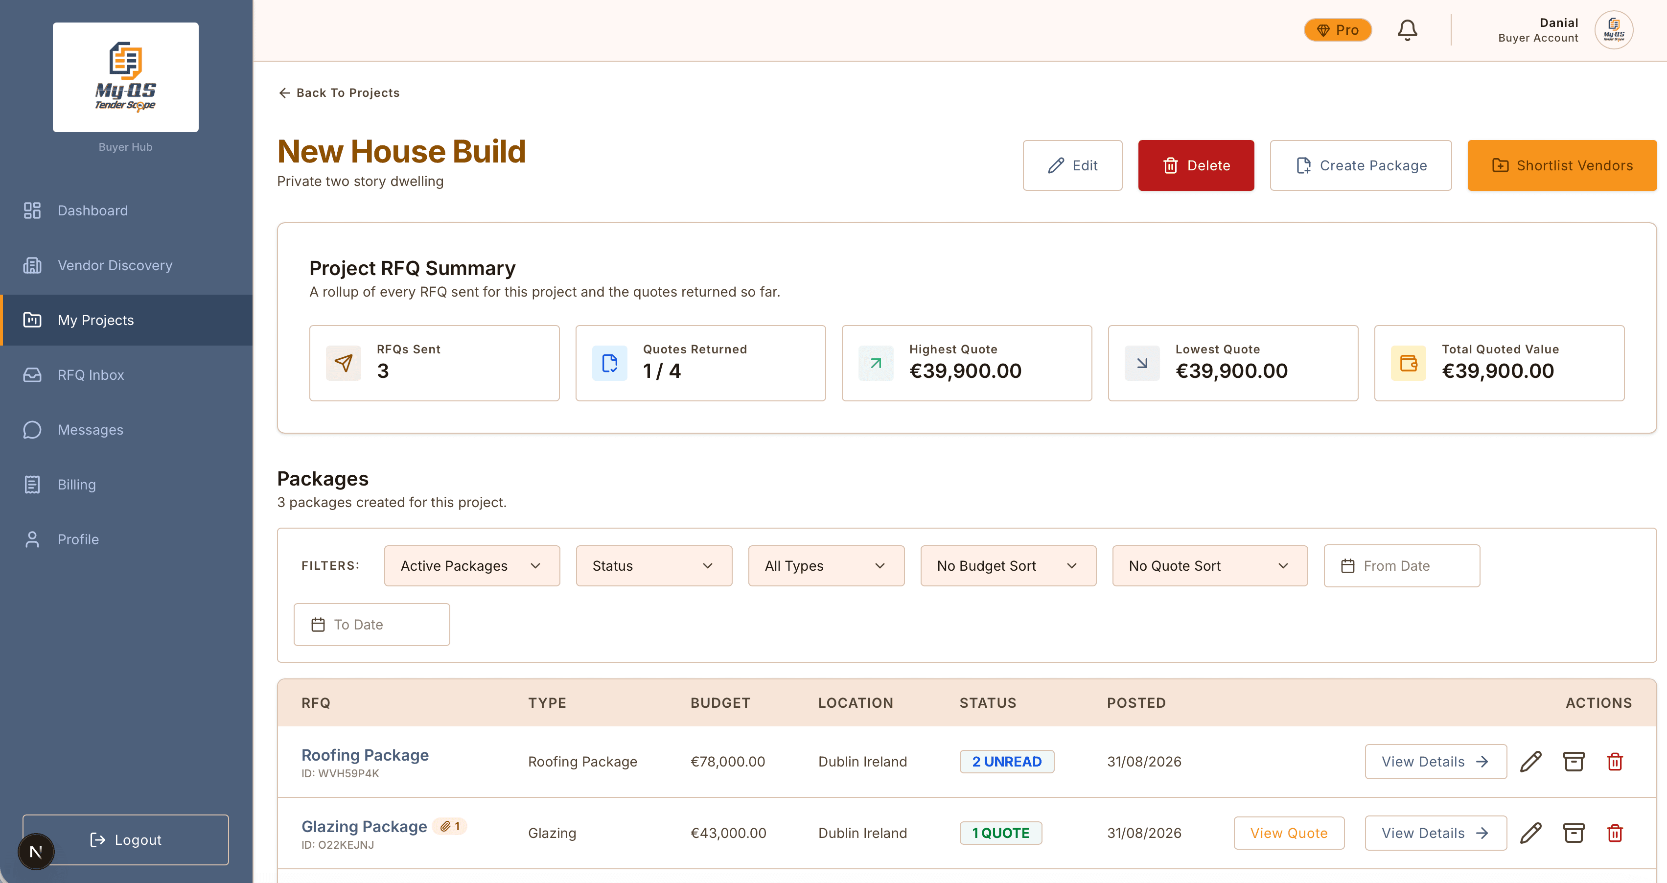Select My Projects in sidebar

(126, 320)
